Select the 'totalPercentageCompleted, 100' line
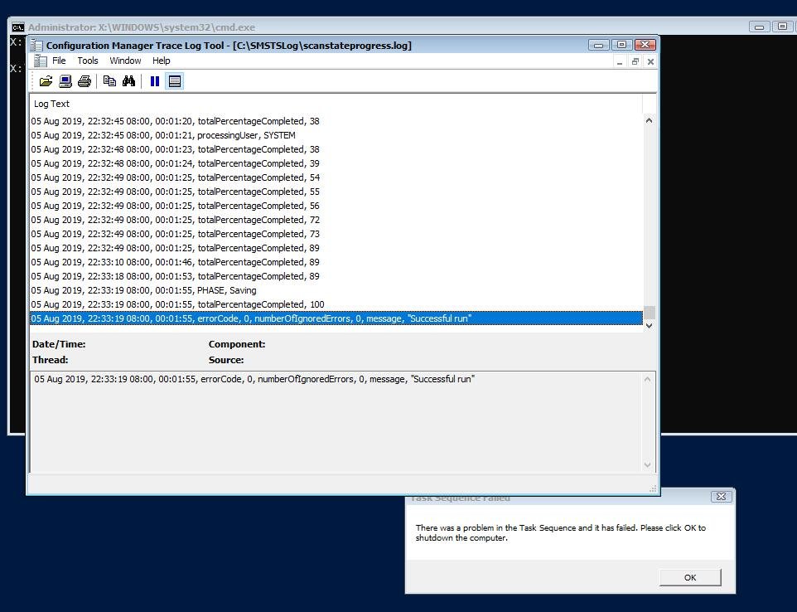The image size is (797, 612). [x=336, y=304]
